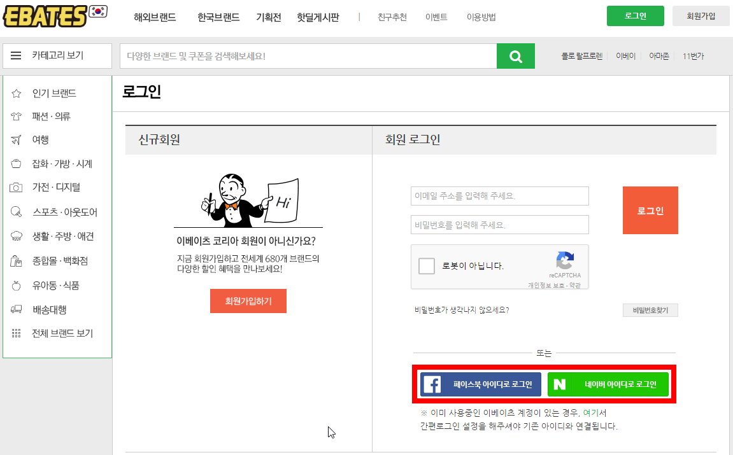The image size is (733, 455).
Task: Click the shirt icon for 패션·의류
Action: tap(17, 116)
